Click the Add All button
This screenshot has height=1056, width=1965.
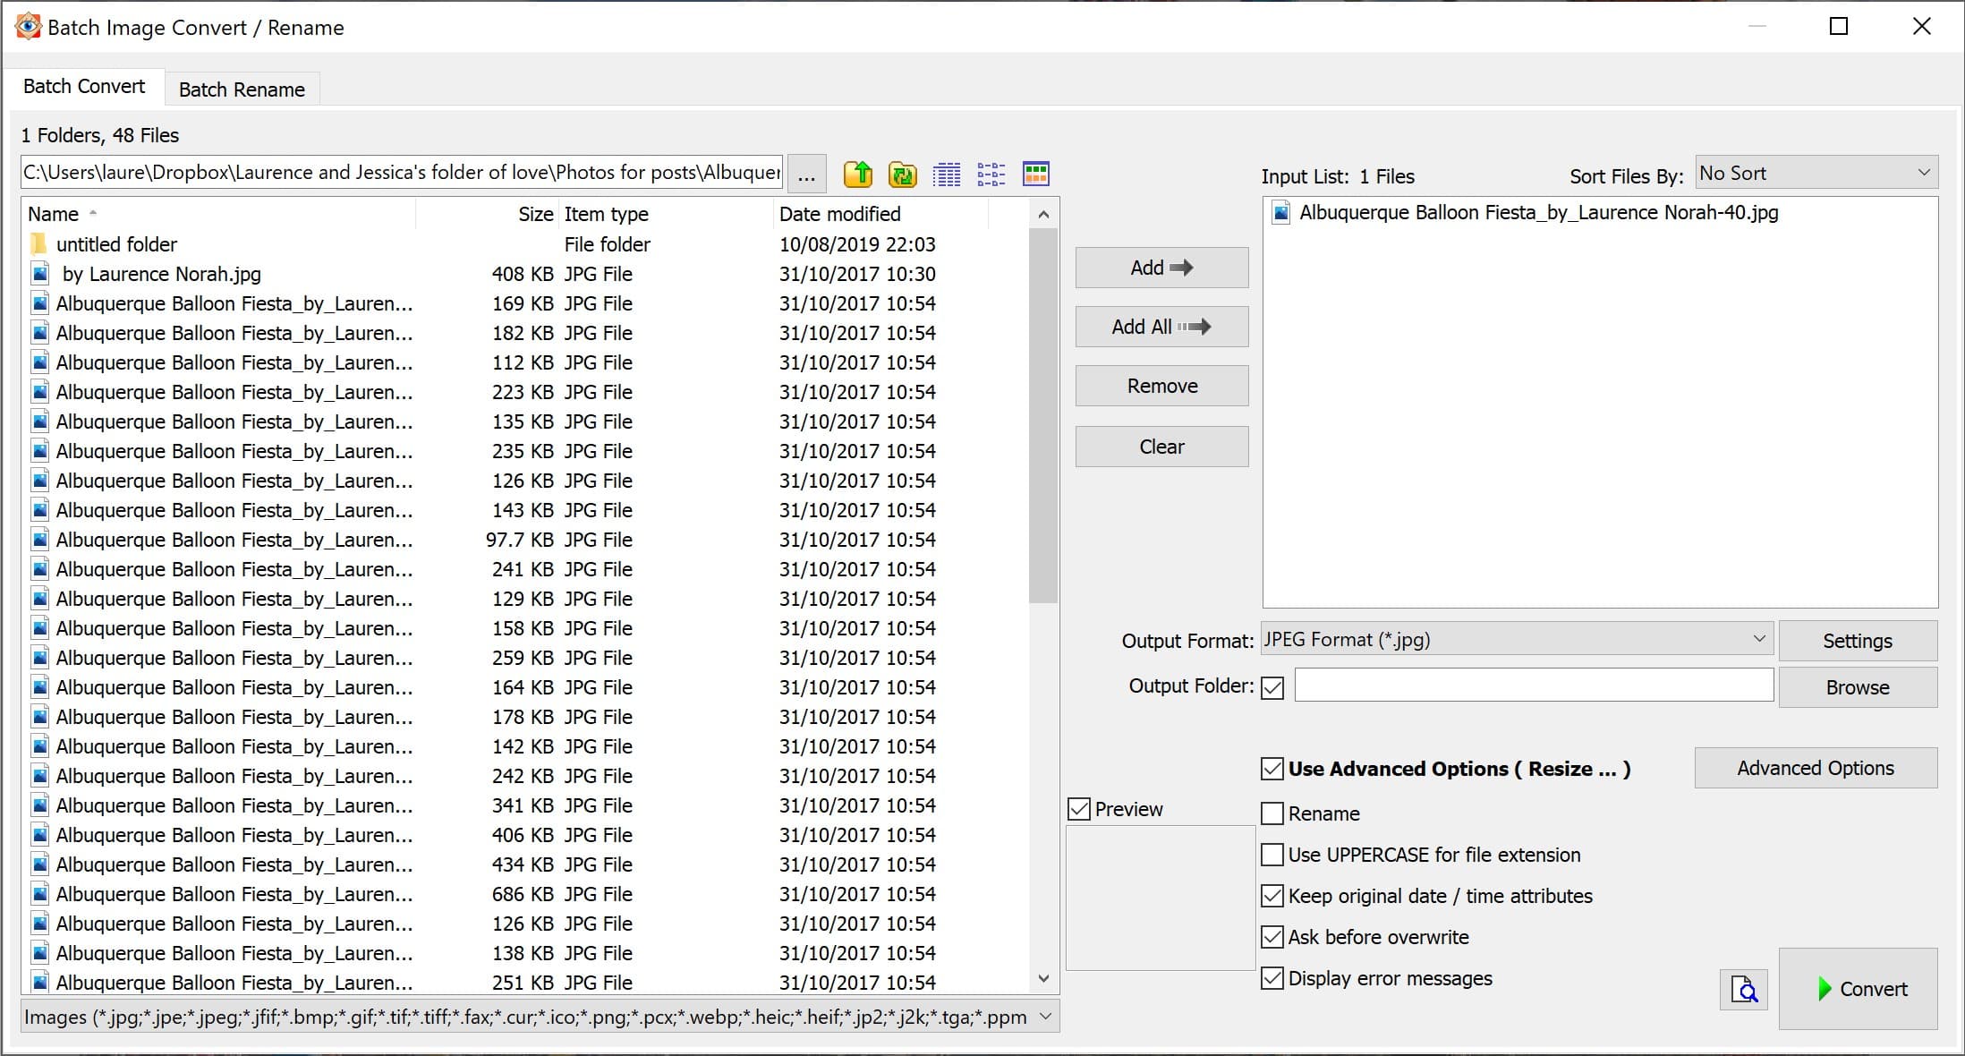click(1161, 327)
